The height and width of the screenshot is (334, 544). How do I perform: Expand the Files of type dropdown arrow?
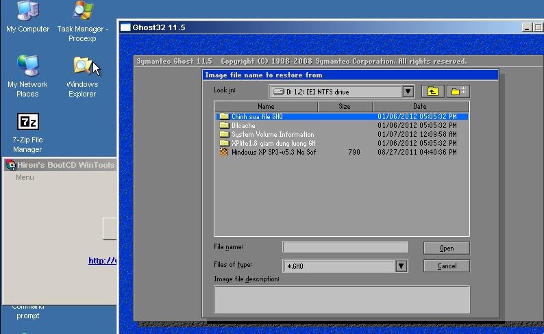(x=401, y=266)
